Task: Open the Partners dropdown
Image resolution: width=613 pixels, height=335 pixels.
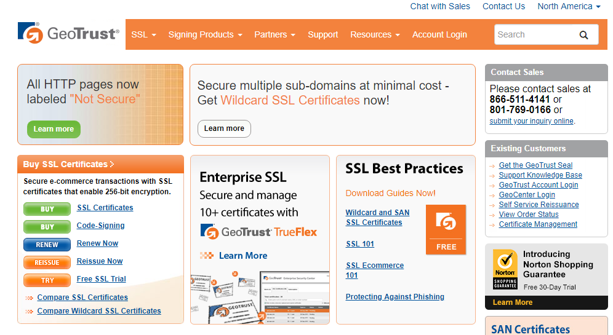Action: [274, 35]
